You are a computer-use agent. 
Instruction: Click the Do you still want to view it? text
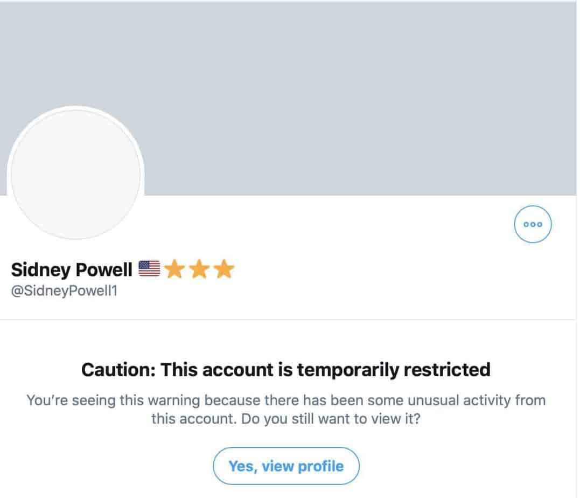click(331, 419)
